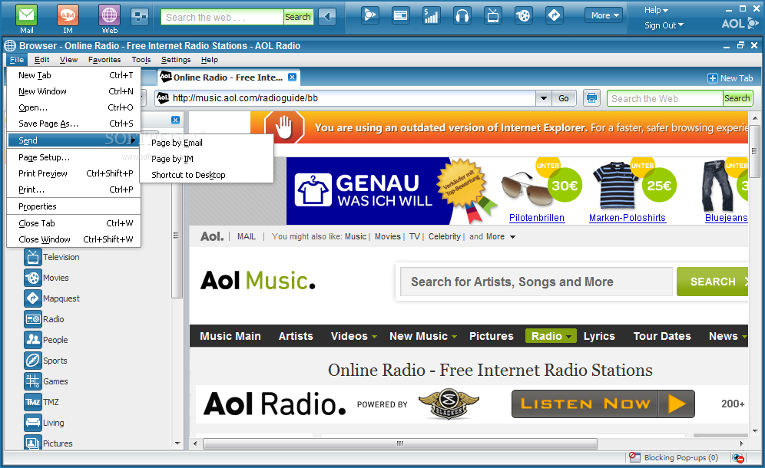Click the window switcher icon beside Web
The image size is (765, 468).
pyautogui.click(x=140, y=17)
